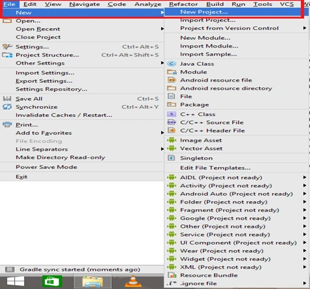This screenshot has height=289, width=310.
Task: Click the Synchronize arrows icon
Action: coord(7,107)
